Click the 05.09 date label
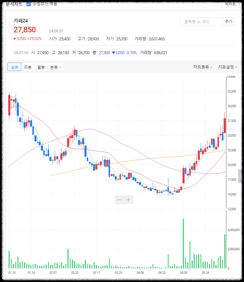The height and width of the screenshot is (282, 244). 184,273
